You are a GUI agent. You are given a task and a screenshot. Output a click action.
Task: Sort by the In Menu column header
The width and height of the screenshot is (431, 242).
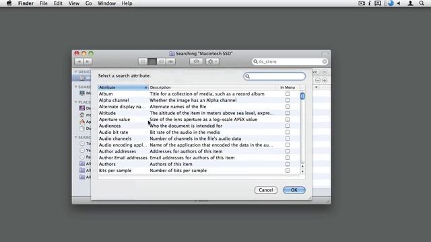(x=288, y=87)
